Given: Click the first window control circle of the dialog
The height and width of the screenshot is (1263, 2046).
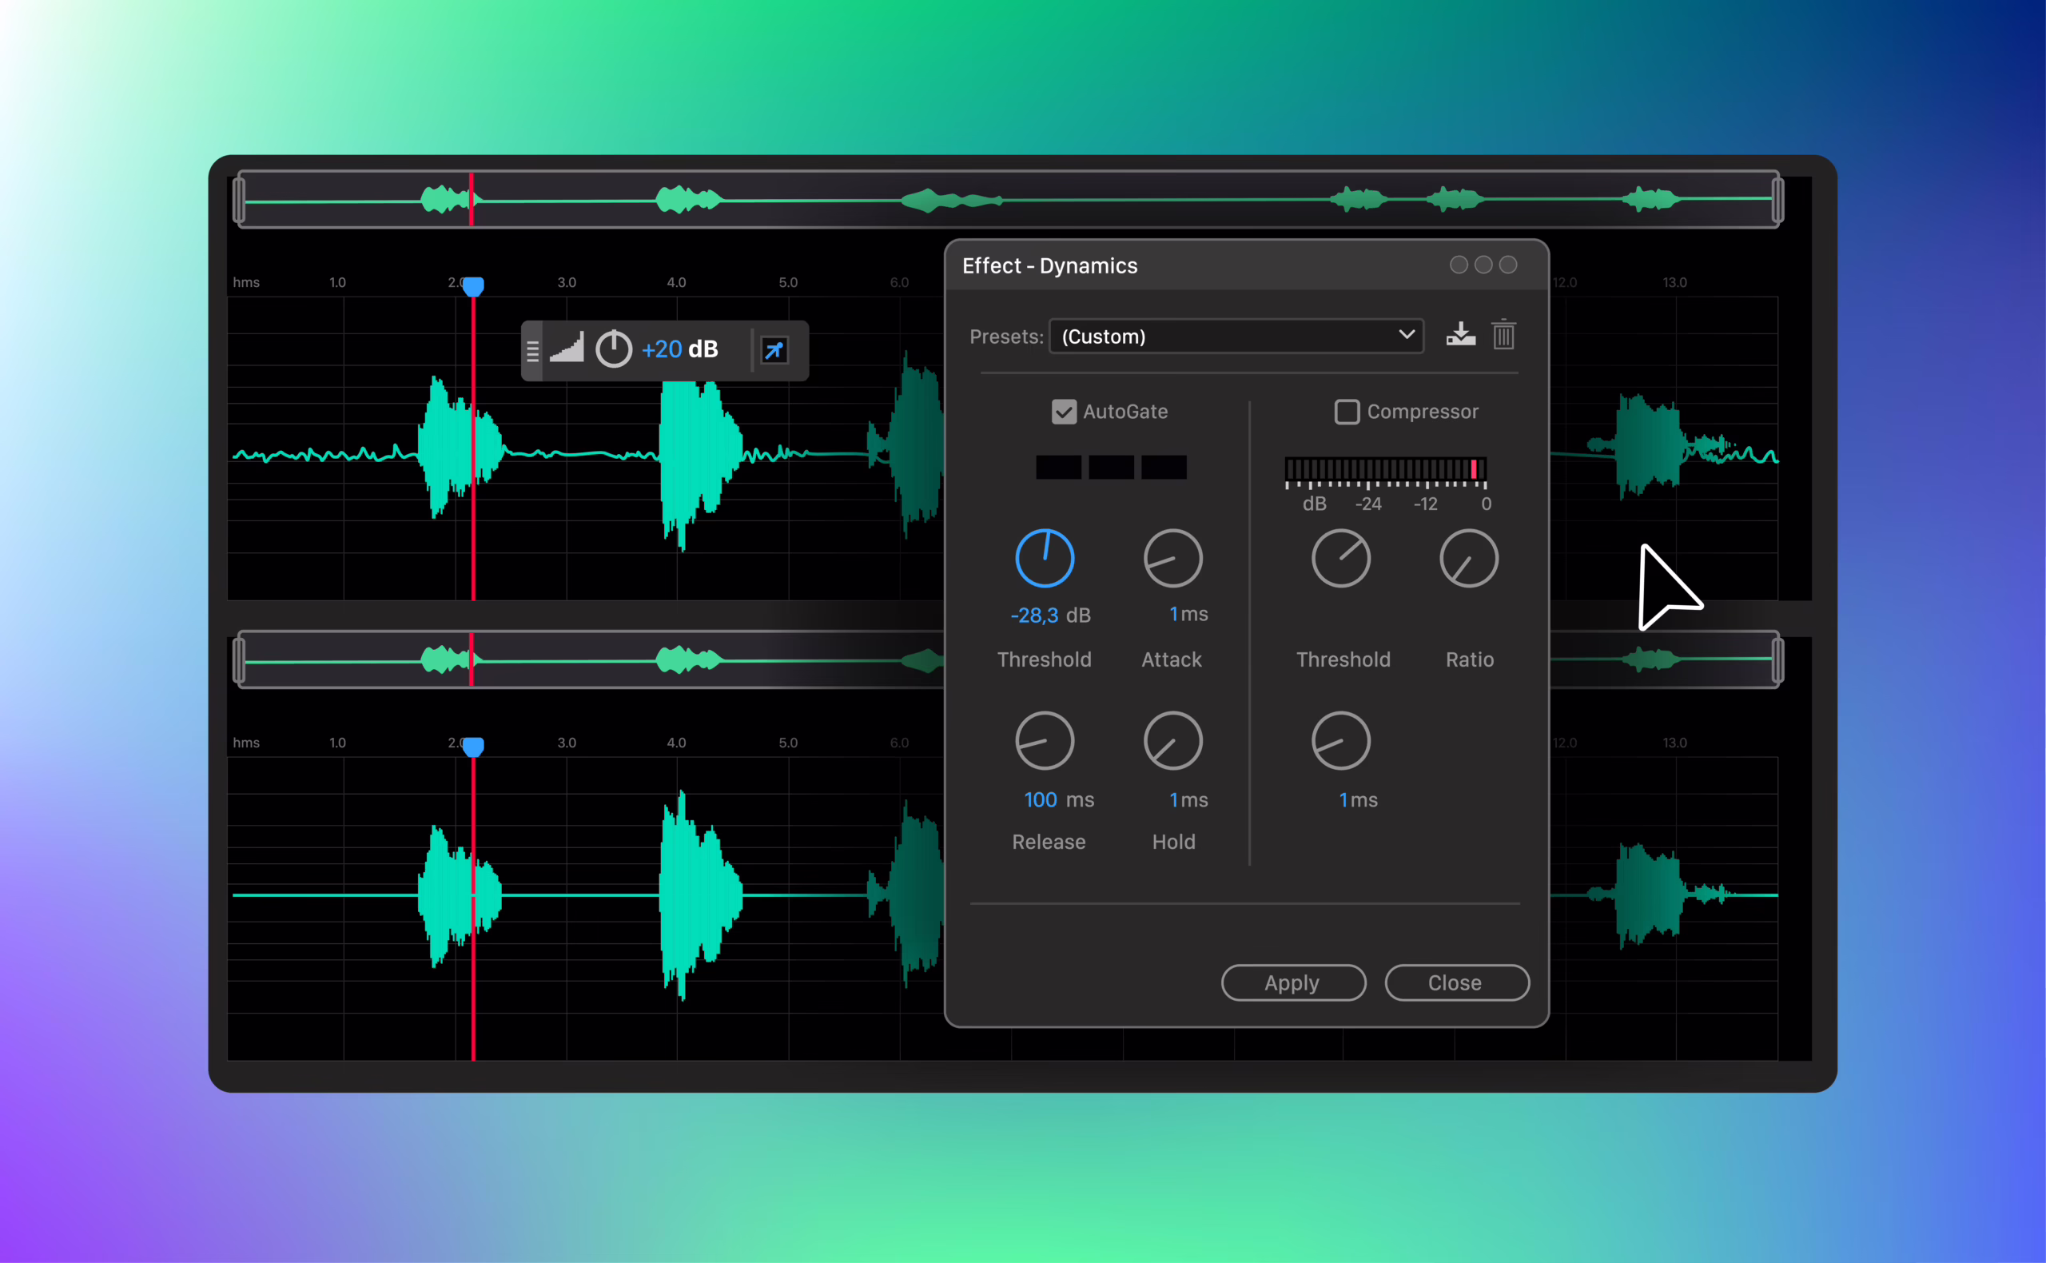Looking at the screenshot, I should pos(1459,265).
